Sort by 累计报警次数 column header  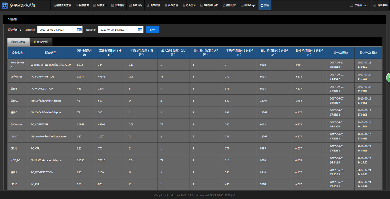point(84,53)
